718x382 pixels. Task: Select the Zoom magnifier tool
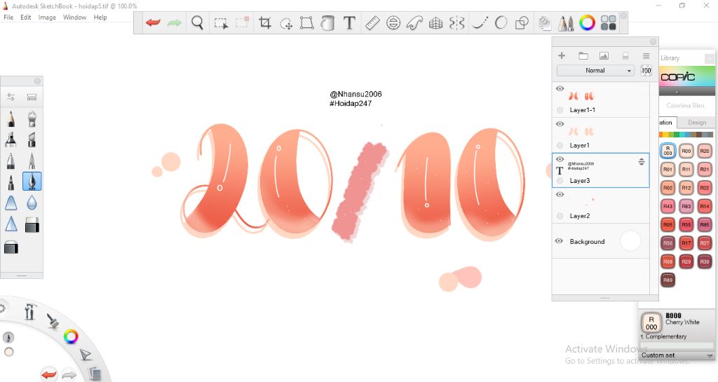(x=197, y=22)
